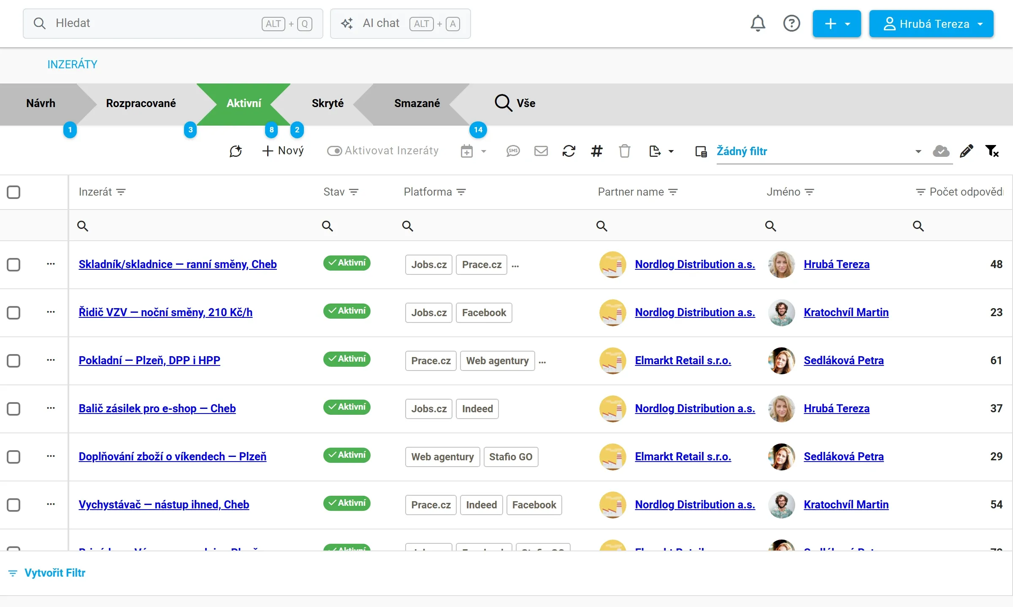Open Řidič VZV — noční směny listing
Screen dimensions: 1013x607
tap(165, 313)
